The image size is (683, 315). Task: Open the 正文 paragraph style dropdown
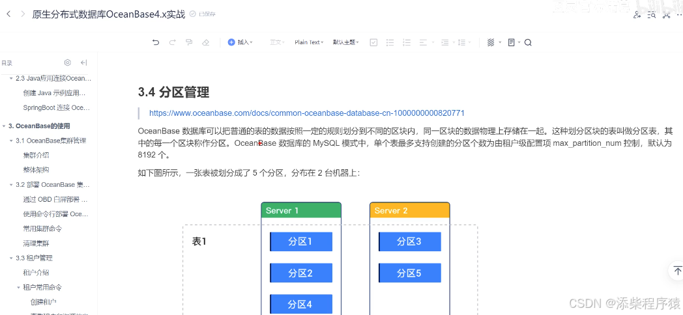pyautogui.click(x=277, y=42)
